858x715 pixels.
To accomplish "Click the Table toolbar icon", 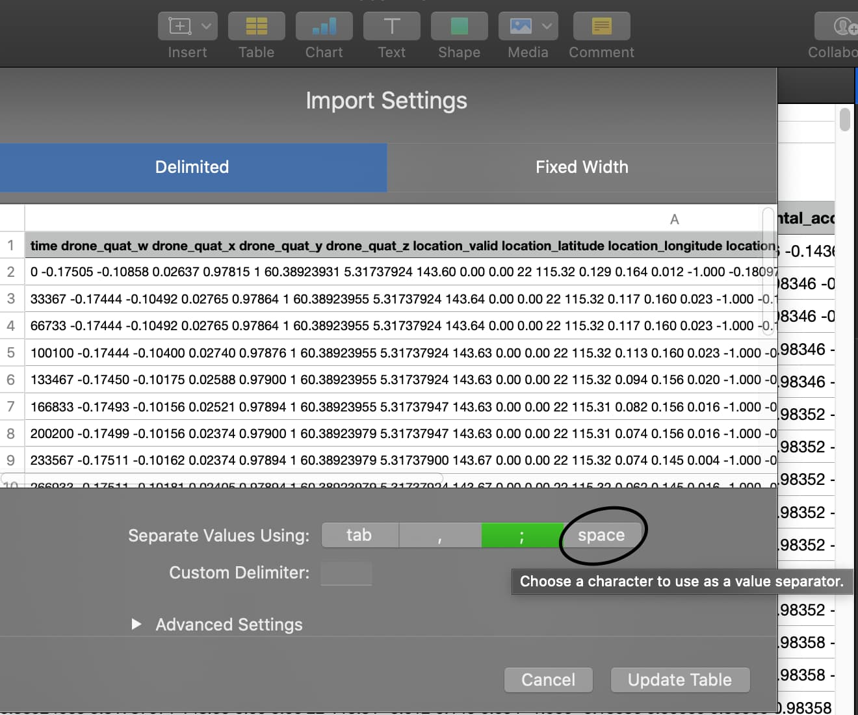I will (256, 26).
